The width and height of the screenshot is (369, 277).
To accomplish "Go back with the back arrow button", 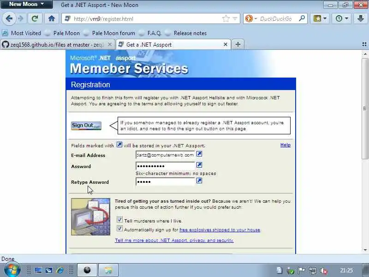I will pos(9,18).
